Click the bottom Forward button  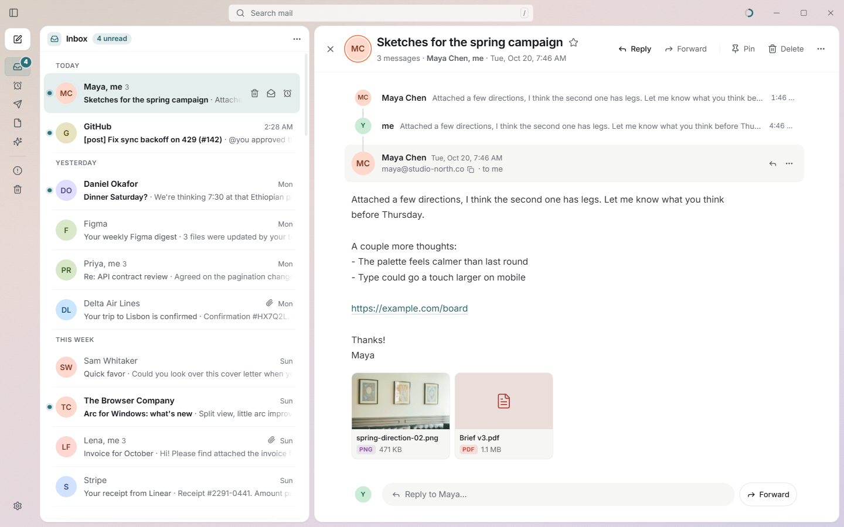768,495
